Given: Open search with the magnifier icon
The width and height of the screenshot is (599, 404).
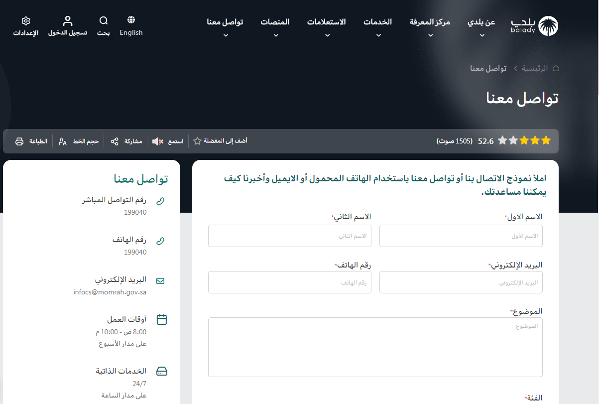Looking at the screenshot, I should (104, 21).
